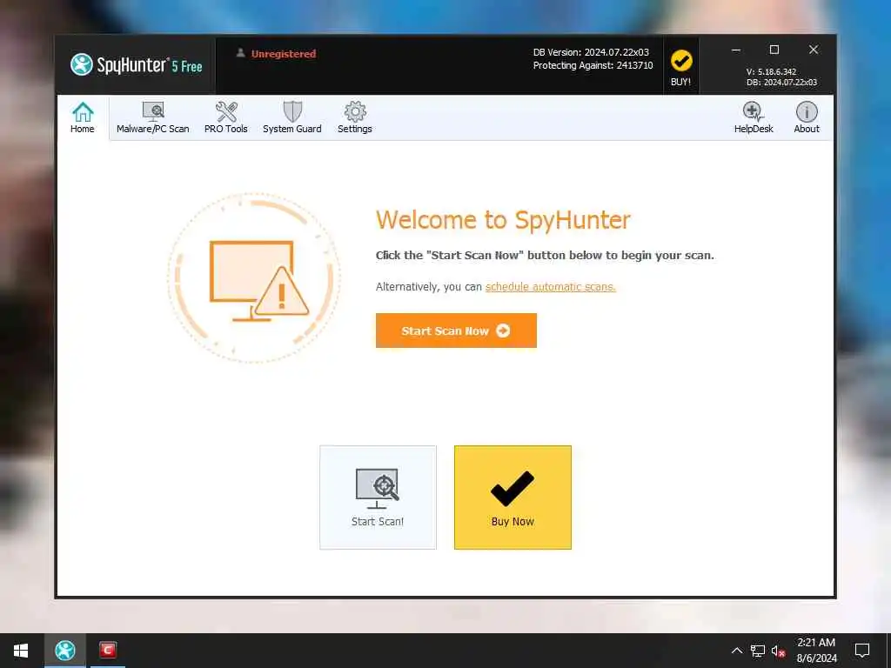Image resolution: width=891 pixels, height=668 pixels.
Task: Open the Home tab
Action: pyautogui.click(x=83, y=117)
